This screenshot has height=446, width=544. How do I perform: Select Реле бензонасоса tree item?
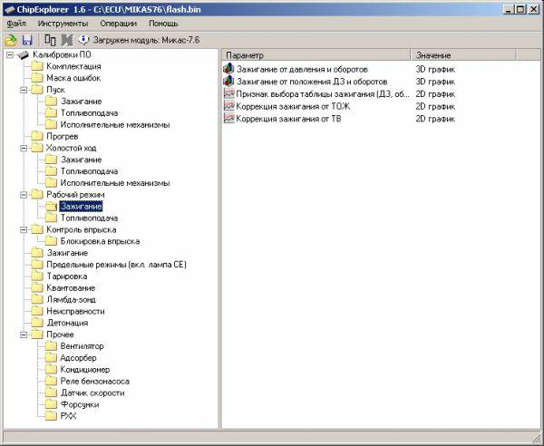pyautogui.click(x=94, y=382)
